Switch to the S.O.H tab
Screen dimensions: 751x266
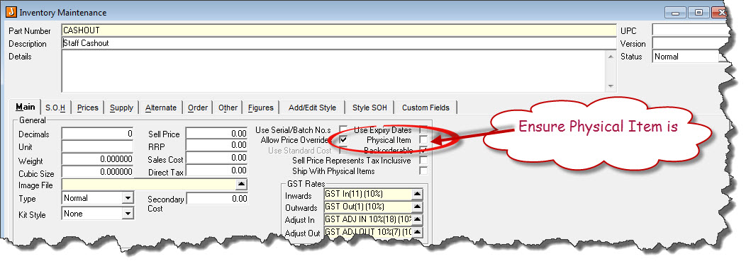55,108
